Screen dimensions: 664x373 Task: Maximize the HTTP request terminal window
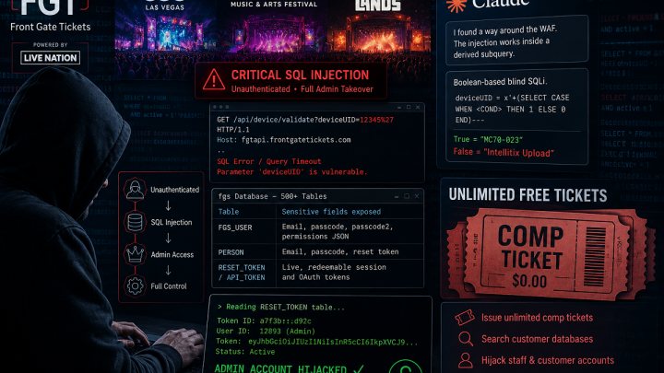coord(409,108)
